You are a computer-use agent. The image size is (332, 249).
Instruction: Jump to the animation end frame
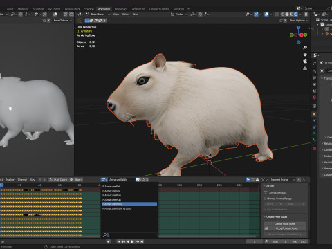point(142,241)
